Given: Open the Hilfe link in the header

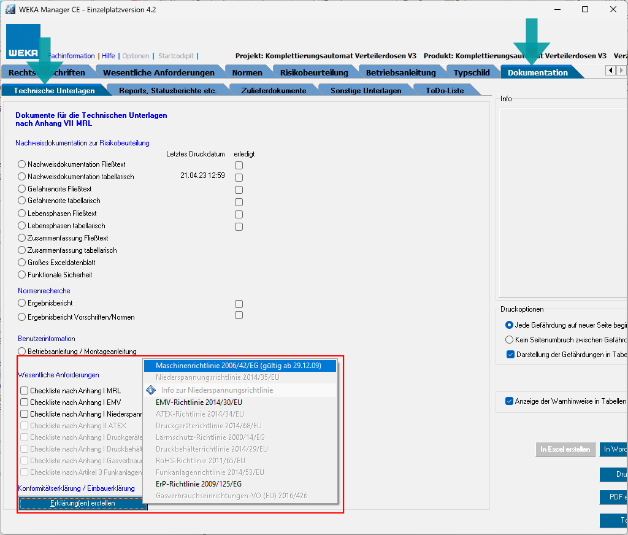Looking at the screenshot, I should [108, 56].
